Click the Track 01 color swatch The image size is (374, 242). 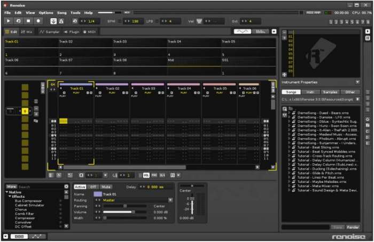(x=97, y=194)
